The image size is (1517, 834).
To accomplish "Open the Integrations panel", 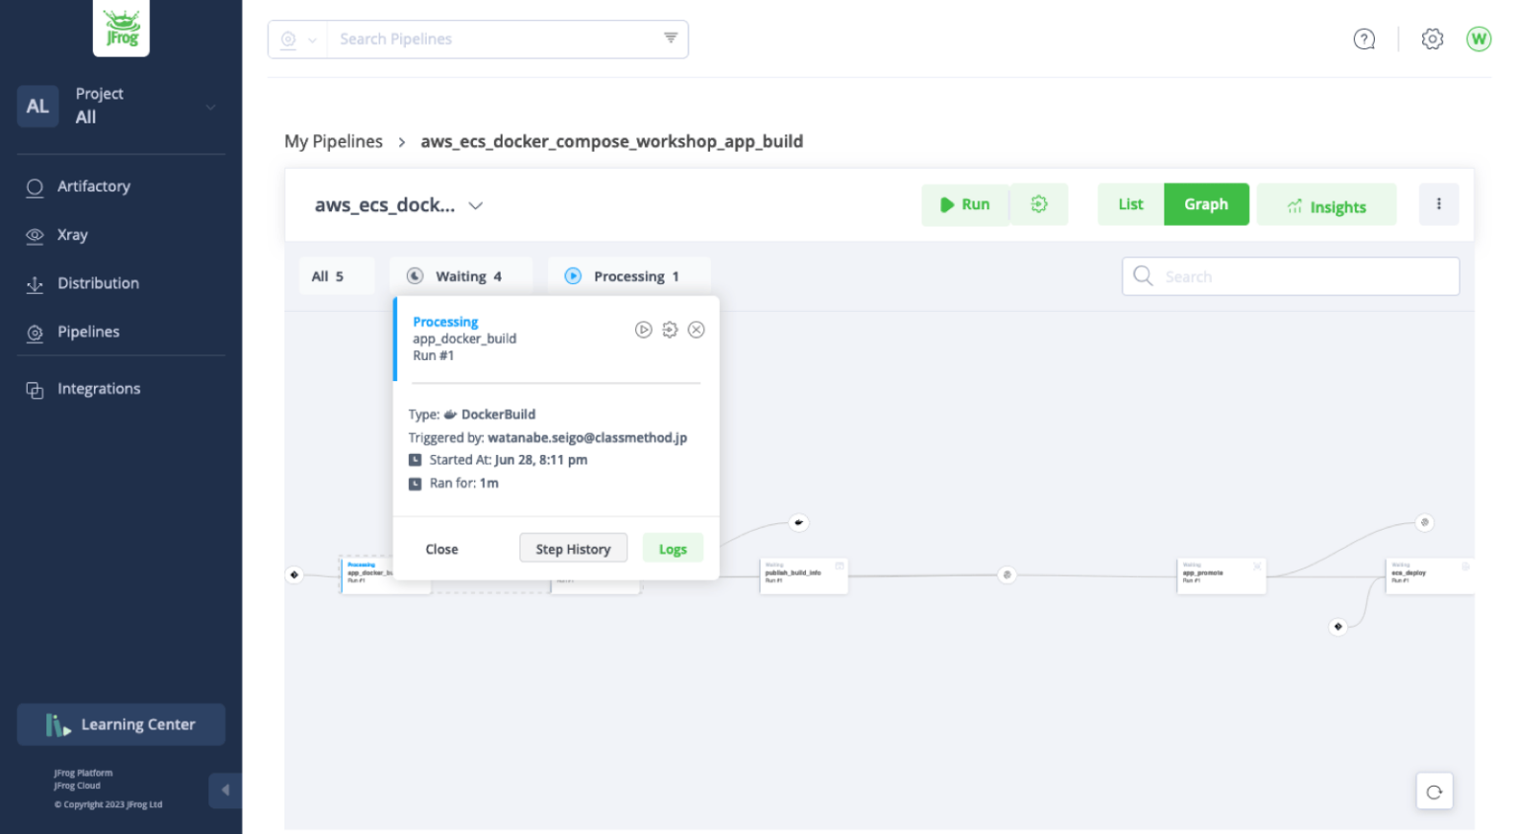I will coord(100,388).
